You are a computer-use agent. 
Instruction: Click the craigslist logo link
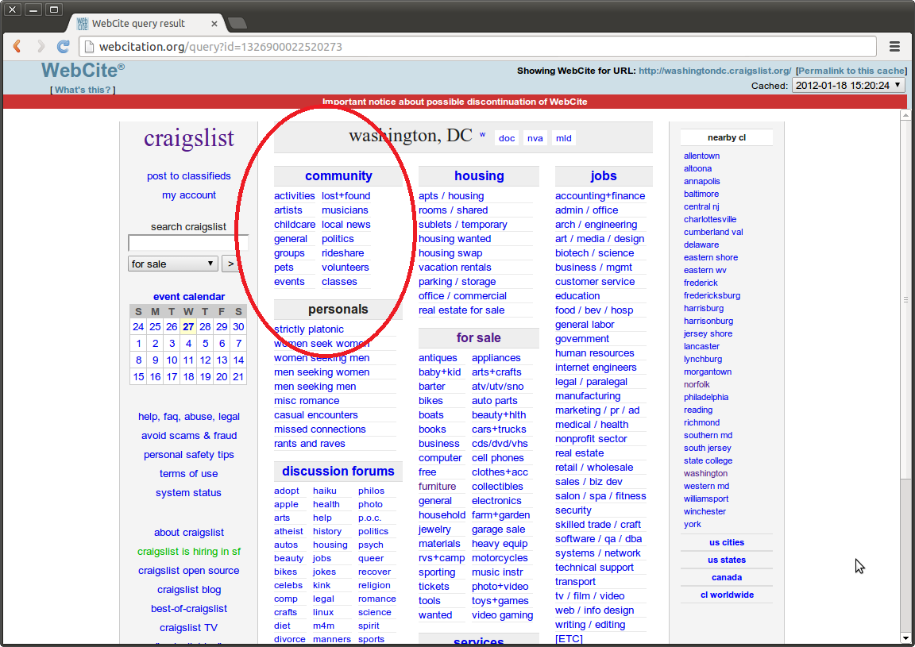pyautogui.click(x=188, y=138)
